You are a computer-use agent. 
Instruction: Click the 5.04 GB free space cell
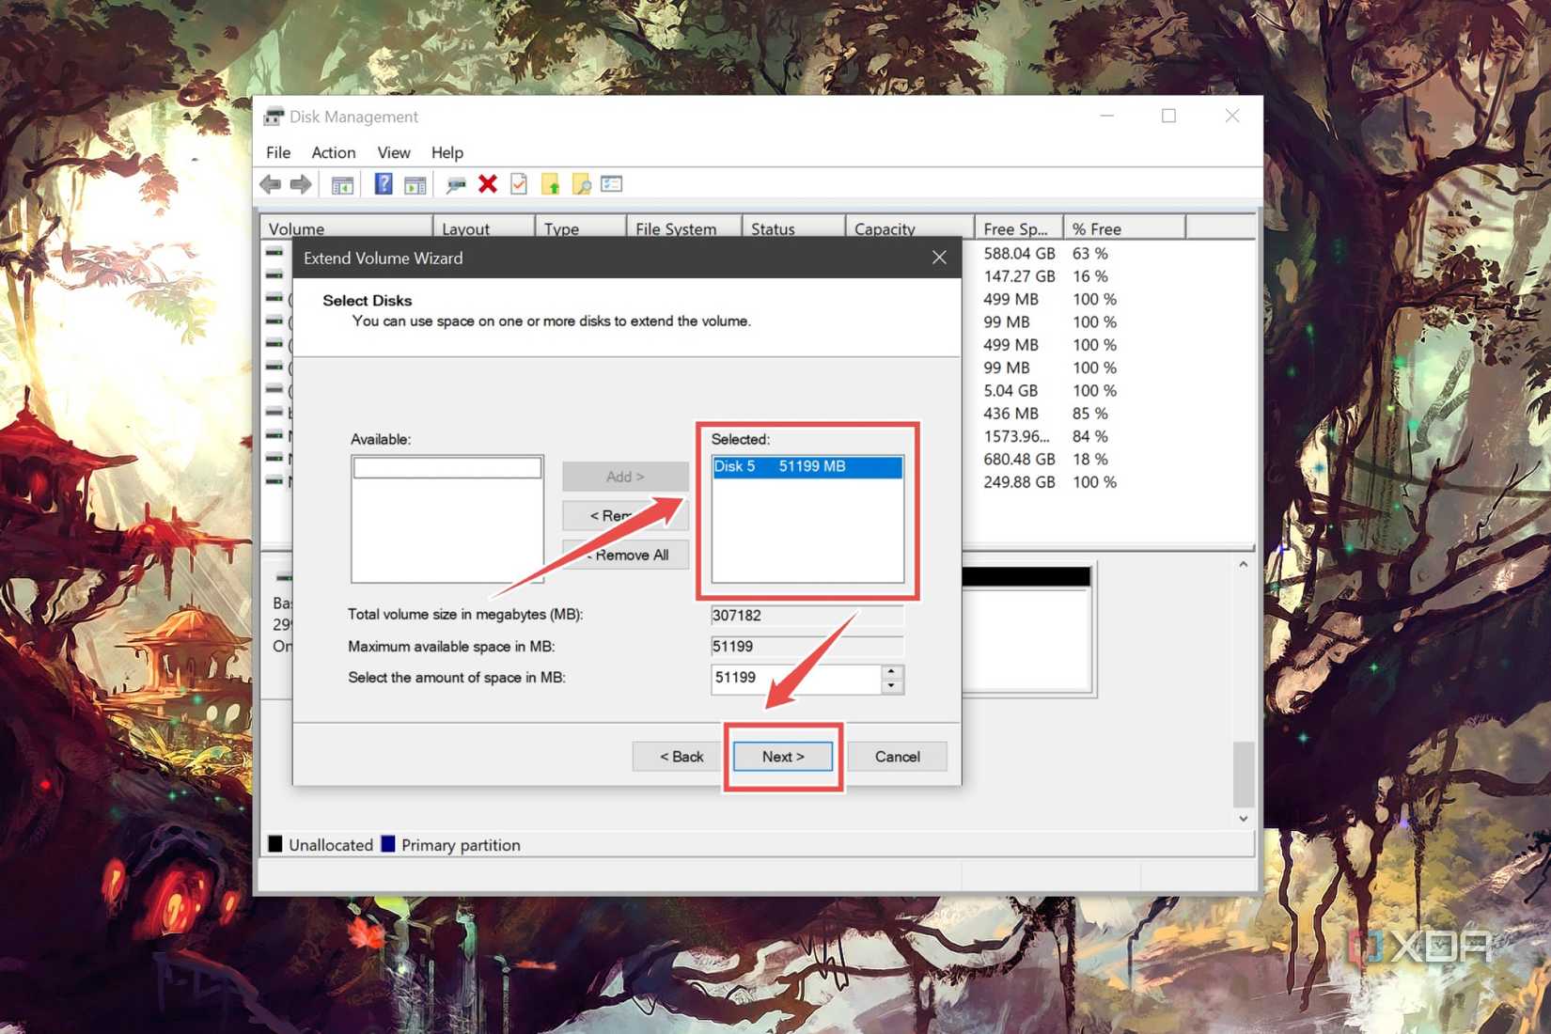pos(1010,391)
